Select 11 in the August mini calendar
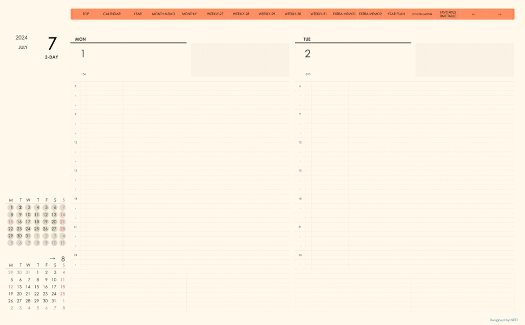The image size is (525, 325). coord(63,279)
